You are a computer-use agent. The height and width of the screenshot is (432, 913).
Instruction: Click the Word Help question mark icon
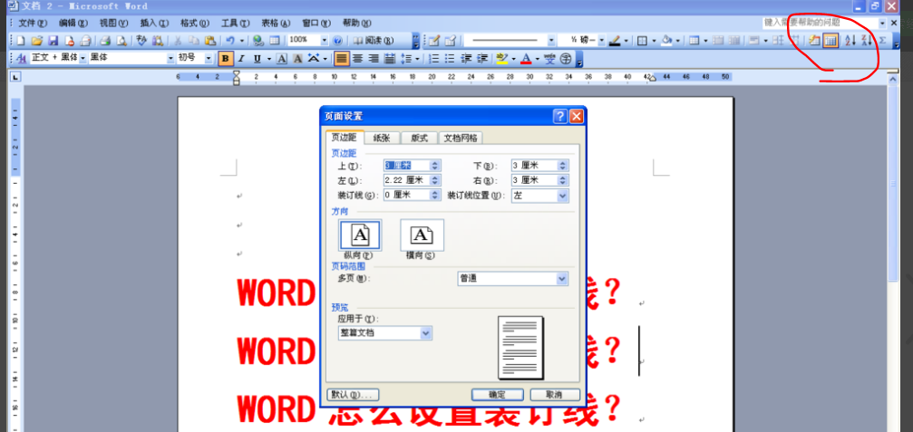coord(337,41)
